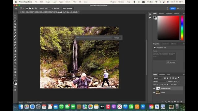The image size is (198, 111).
Task: Add layer mask icon in Layers panel
Action: tap(169, 101)
